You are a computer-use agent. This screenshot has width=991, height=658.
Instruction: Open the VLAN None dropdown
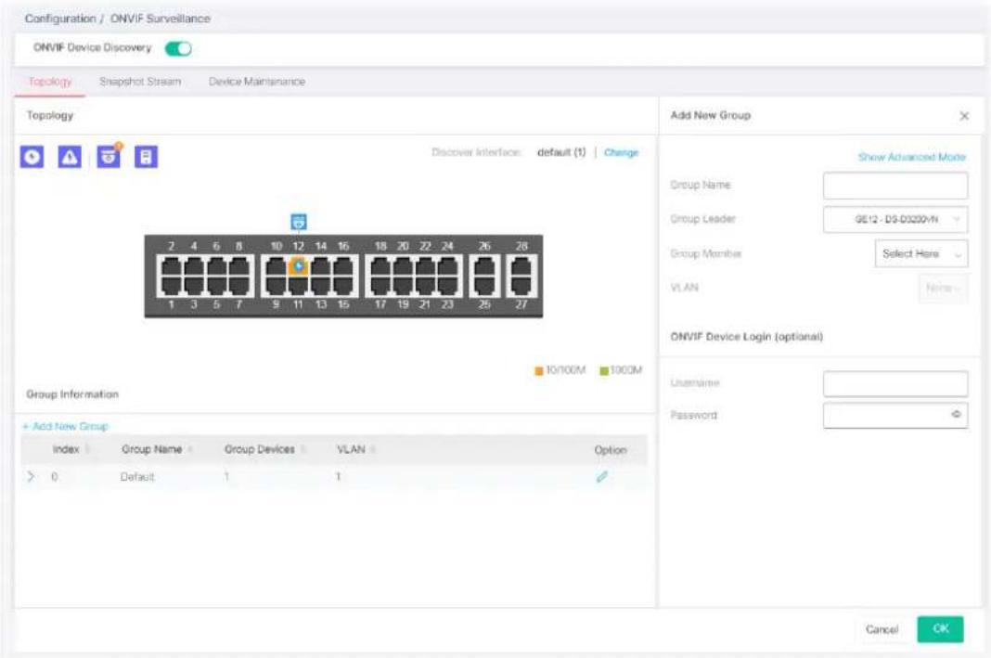pyautogui.click(x=943, y=288)
